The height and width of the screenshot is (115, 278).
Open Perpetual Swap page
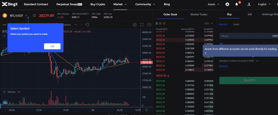coord(69,4)
